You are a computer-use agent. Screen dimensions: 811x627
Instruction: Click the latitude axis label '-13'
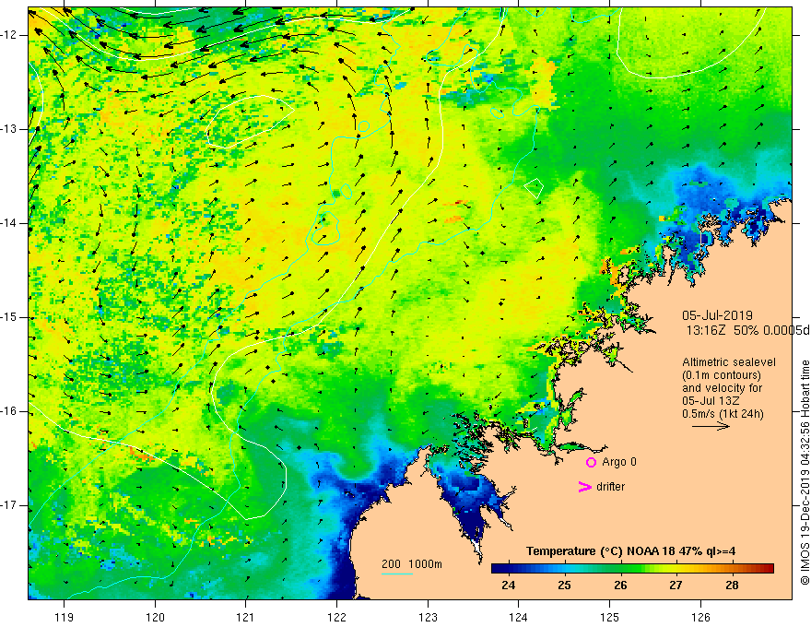[9, 129]
